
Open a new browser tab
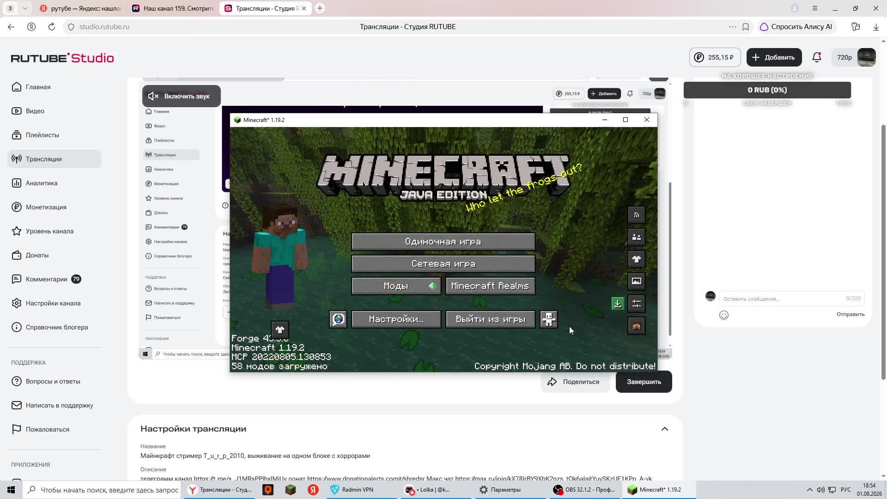click(320, 8)
